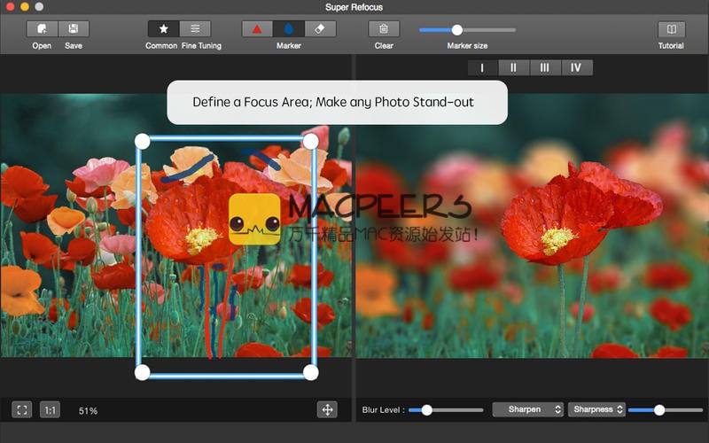The image size is (709, 443).
Task: Open the Tutorial book icon
Action: click(x=671, y=29)
